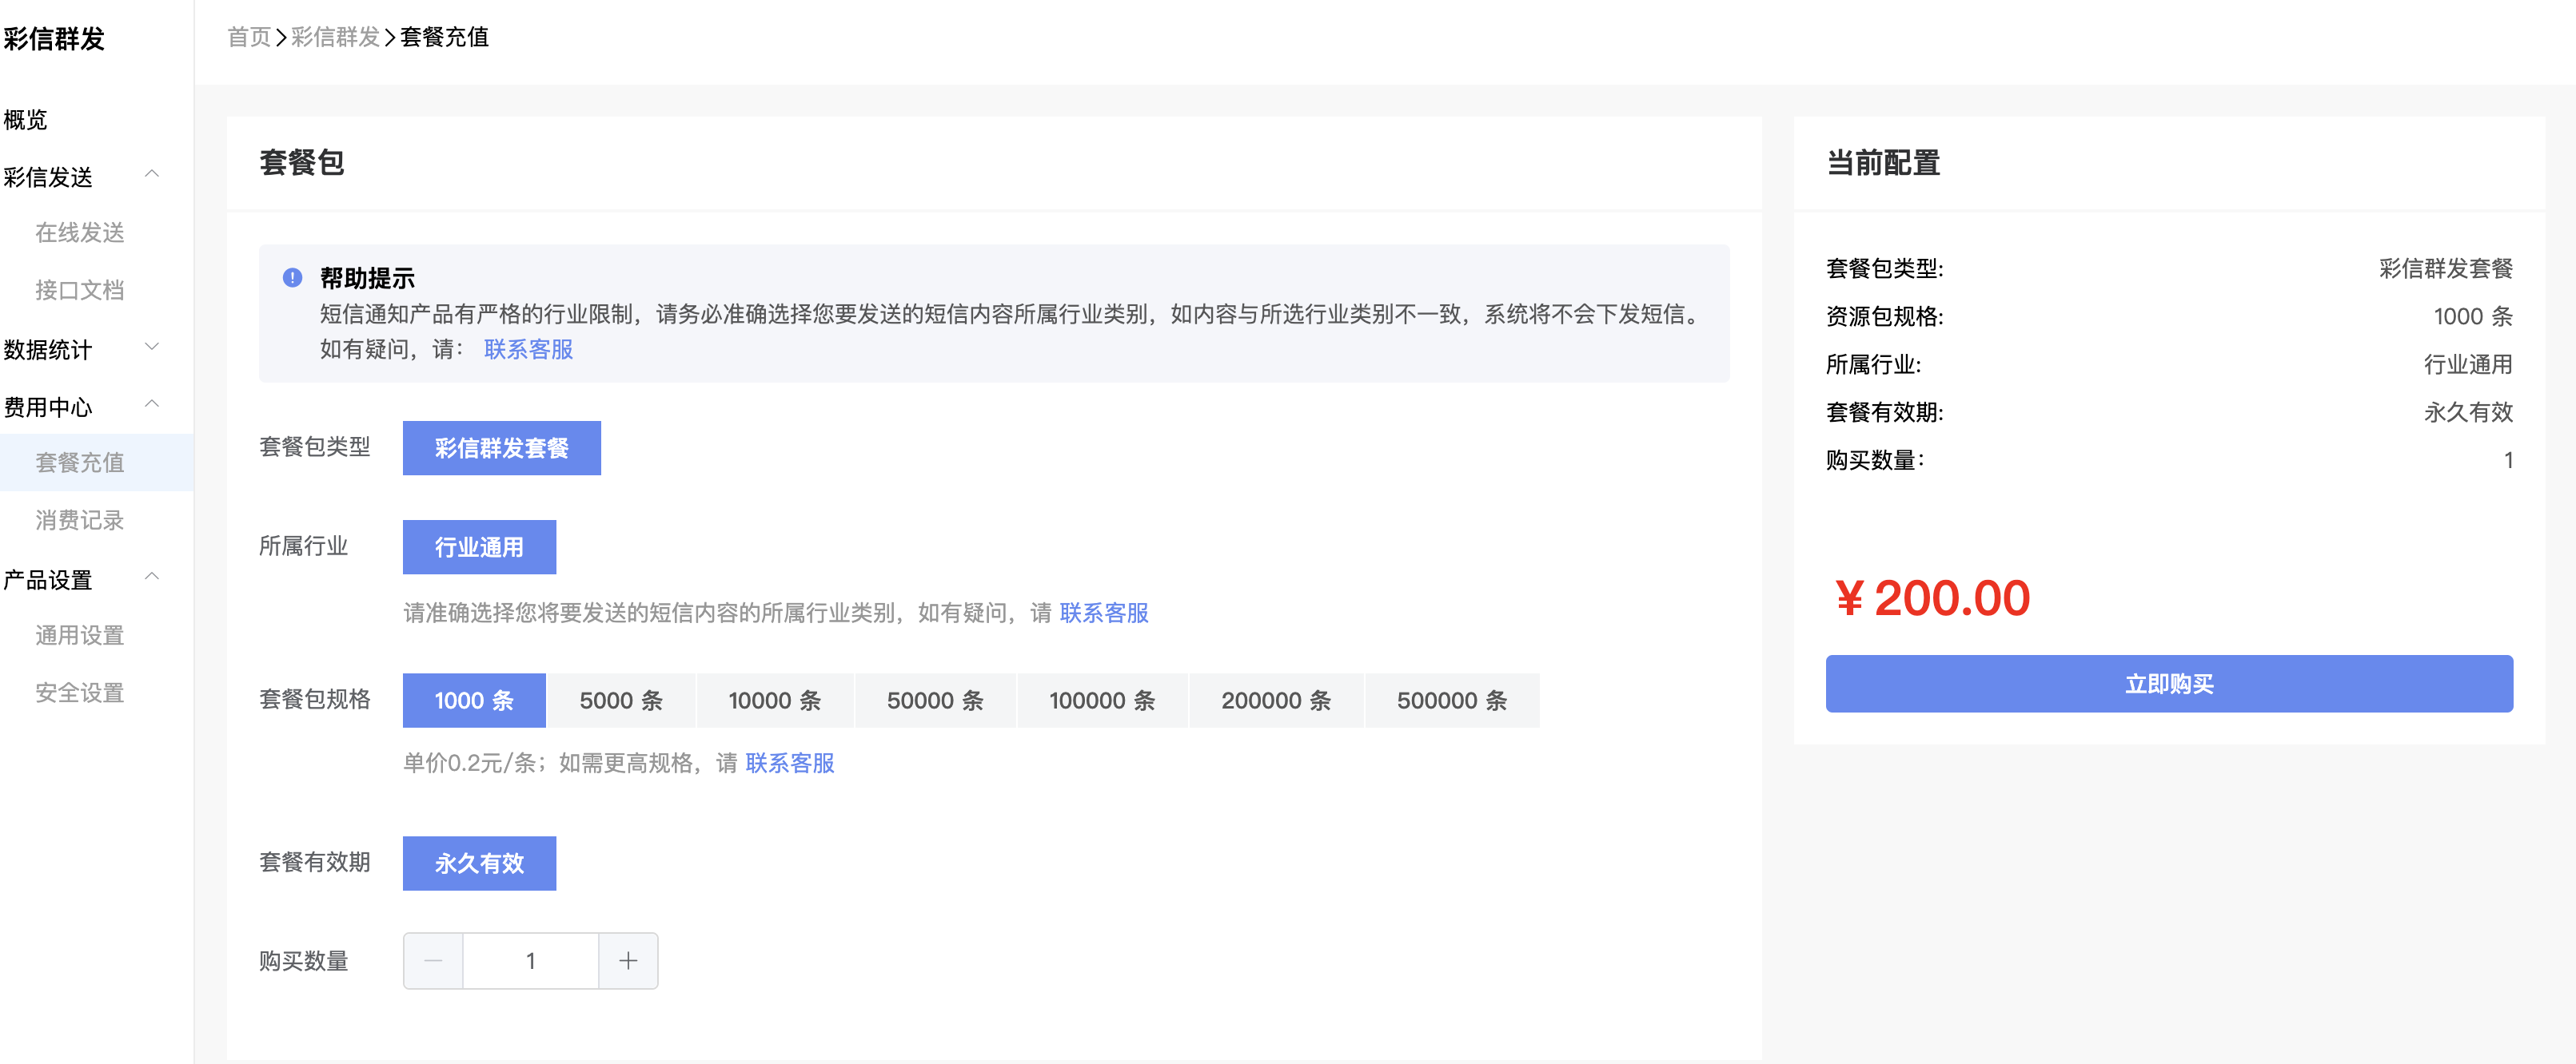
Task: Go to 首页 in the breadcrumb
Action: coord(249,37)
